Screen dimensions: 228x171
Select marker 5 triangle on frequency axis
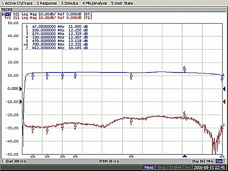pos(131,156)
